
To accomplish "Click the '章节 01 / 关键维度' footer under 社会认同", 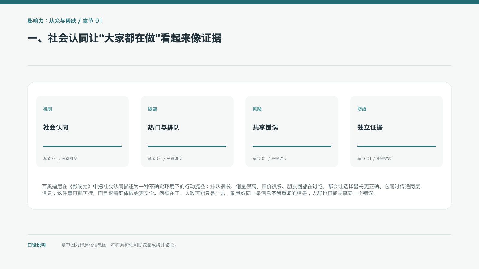I will tap(60, 158).
